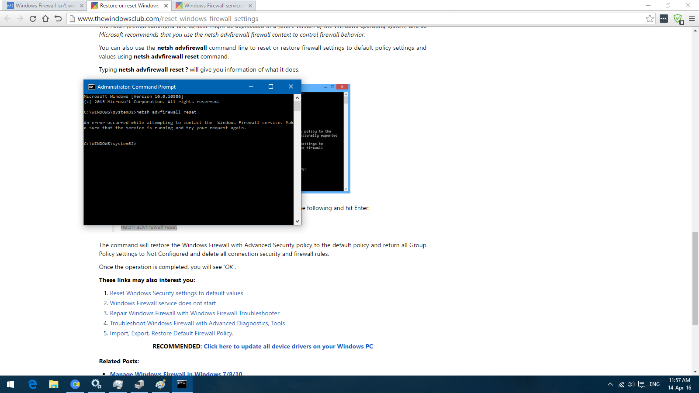Click the web page scrollbar thumb

695,279
